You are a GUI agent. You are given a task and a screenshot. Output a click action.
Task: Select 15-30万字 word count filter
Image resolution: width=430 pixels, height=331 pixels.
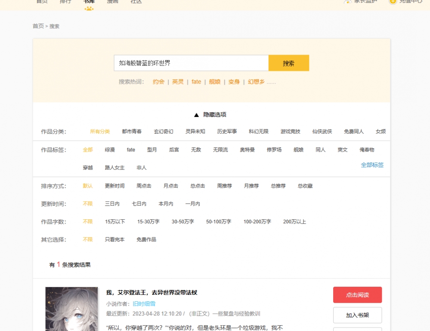coord(148,222)
